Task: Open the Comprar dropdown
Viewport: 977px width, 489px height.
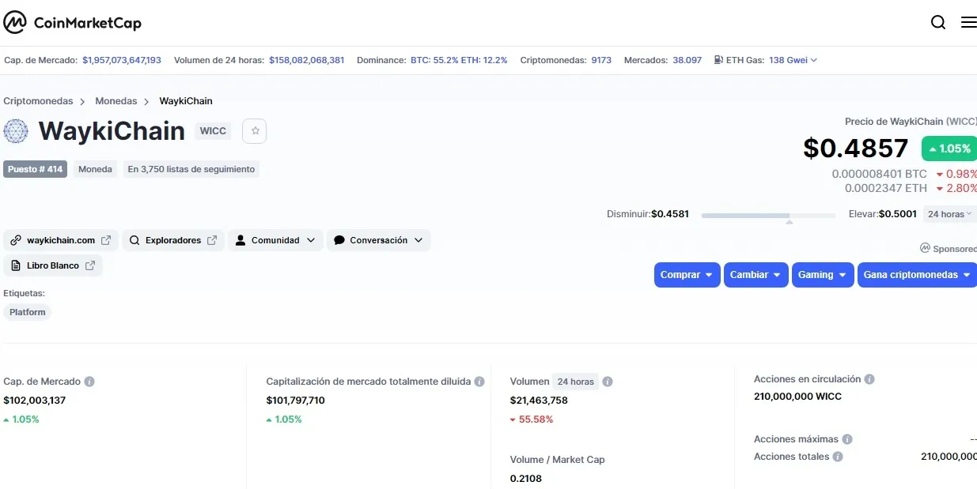Action: coord(687,275)
